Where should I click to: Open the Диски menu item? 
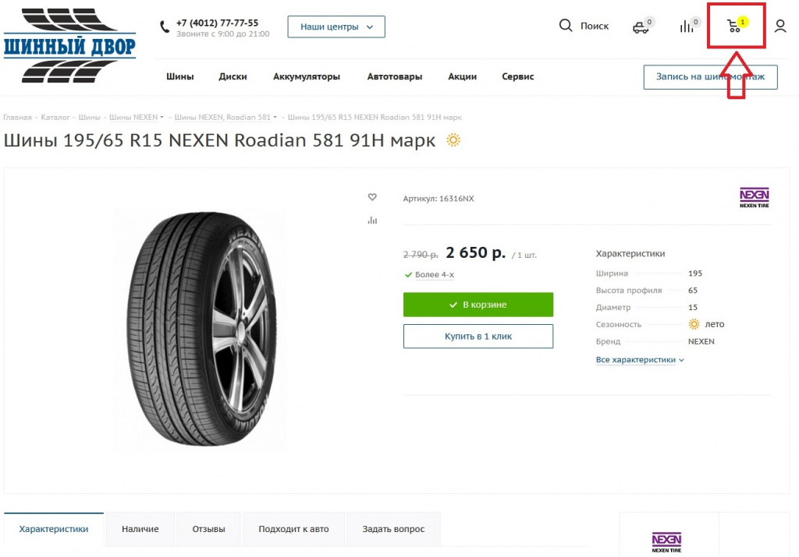tap(233, 76)
